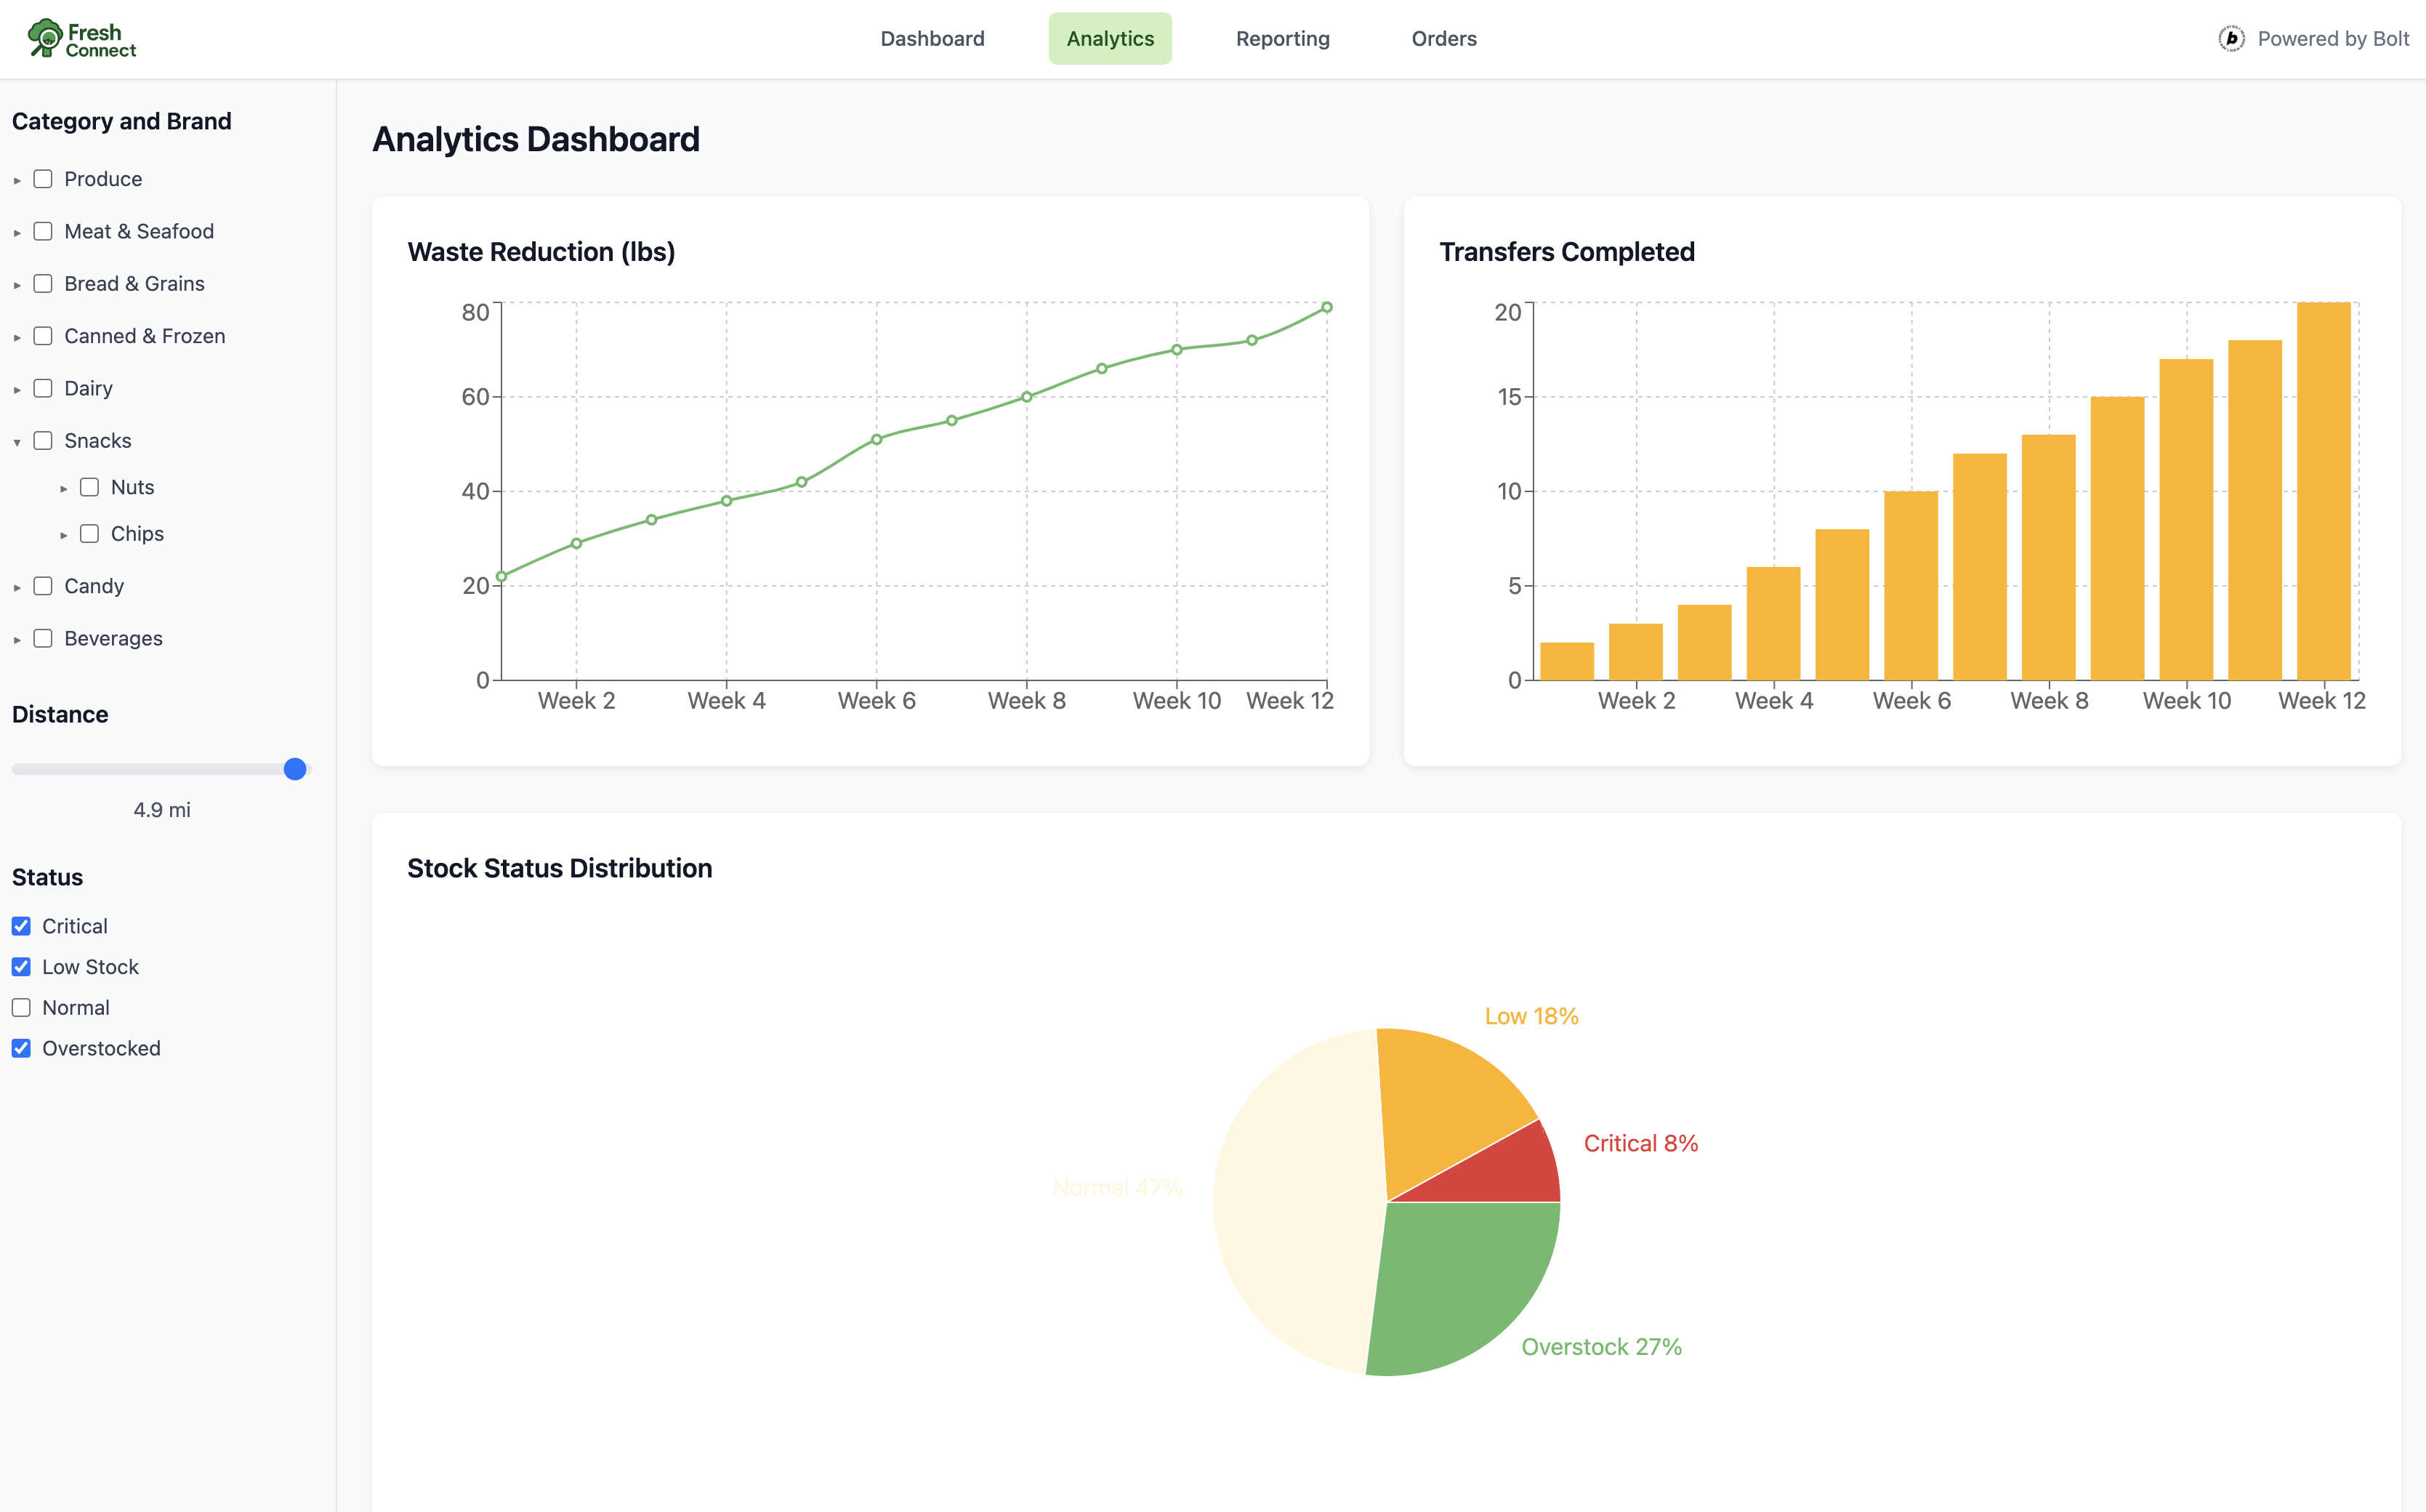Go to the Dashboard nav link

pos(932,38)
